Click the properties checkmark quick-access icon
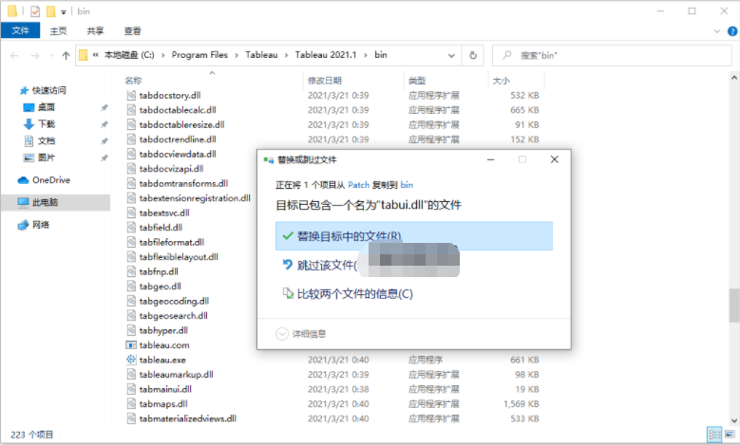This screenshot has height=445, width=740. [35, 11]
